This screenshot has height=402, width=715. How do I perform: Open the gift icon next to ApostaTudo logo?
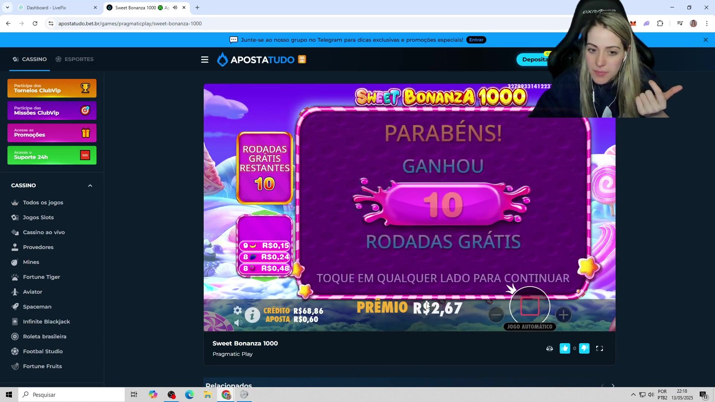(x=302, y=60)
